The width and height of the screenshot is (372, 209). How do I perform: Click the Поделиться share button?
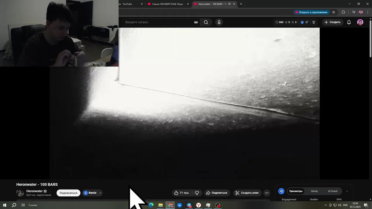(x=217, y=193)
